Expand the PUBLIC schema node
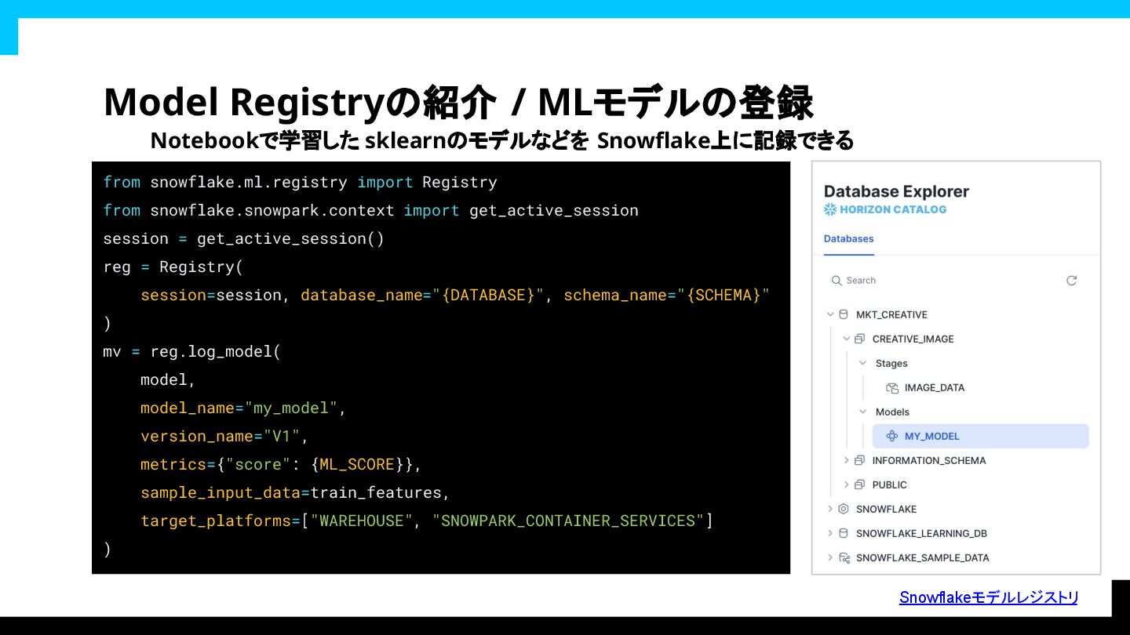 click(847, 484)
